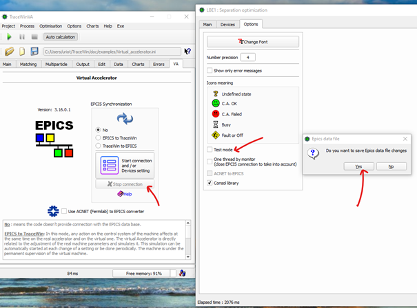Enable Use ACNET (Fermilab) to EPICS converter
This screenshot has height=308, width=417.
pos(64,211)
